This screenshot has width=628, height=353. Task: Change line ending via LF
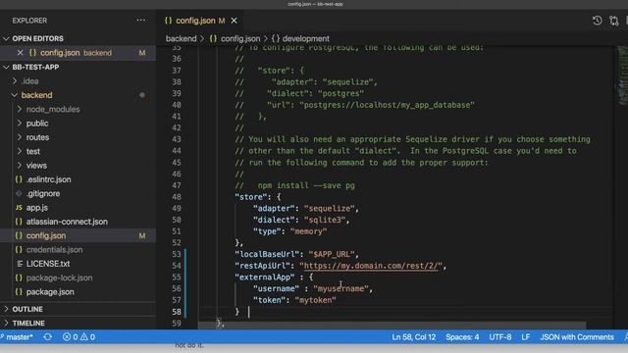[526, 337]
